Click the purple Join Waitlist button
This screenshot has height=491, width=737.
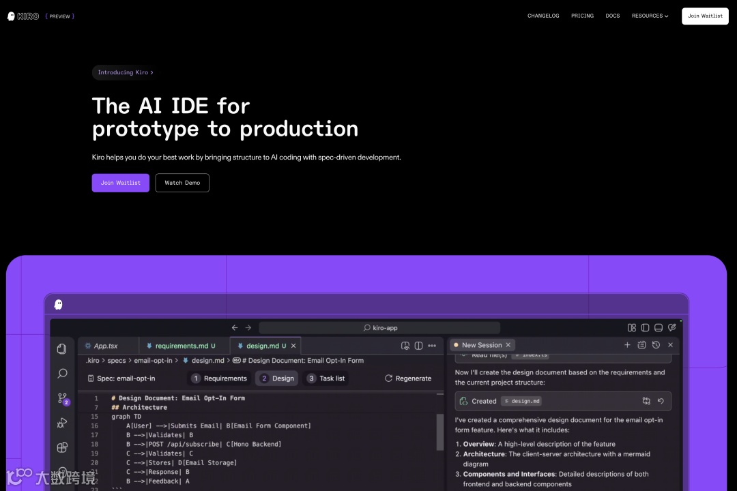coord(120,183)
